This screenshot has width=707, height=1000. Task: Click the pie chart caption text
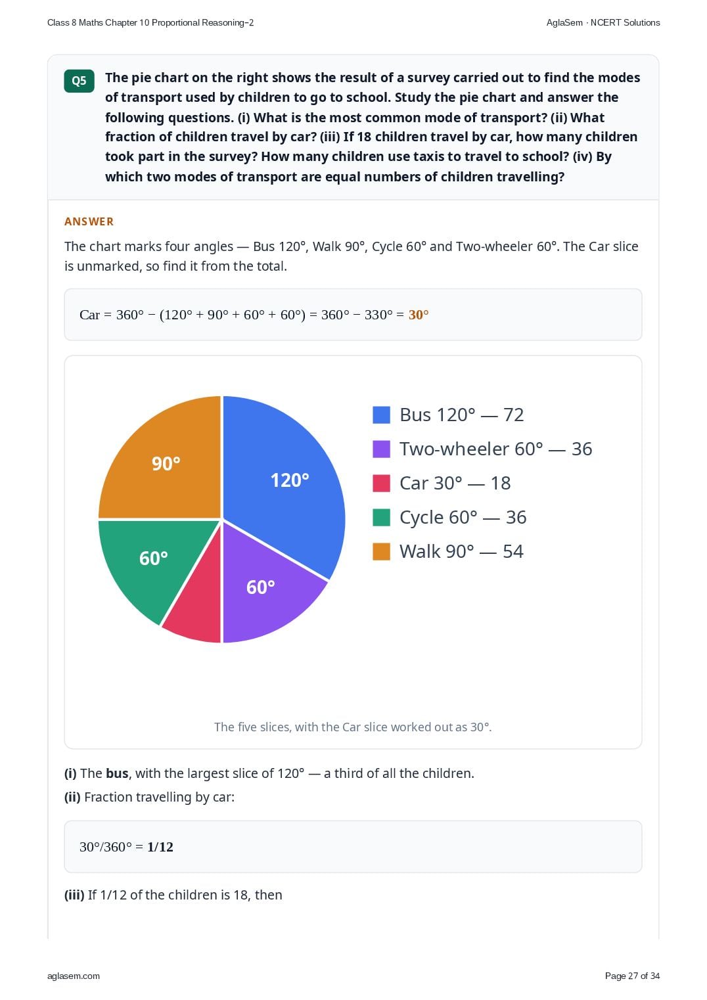pyautogui.click(x=353, y=727)
